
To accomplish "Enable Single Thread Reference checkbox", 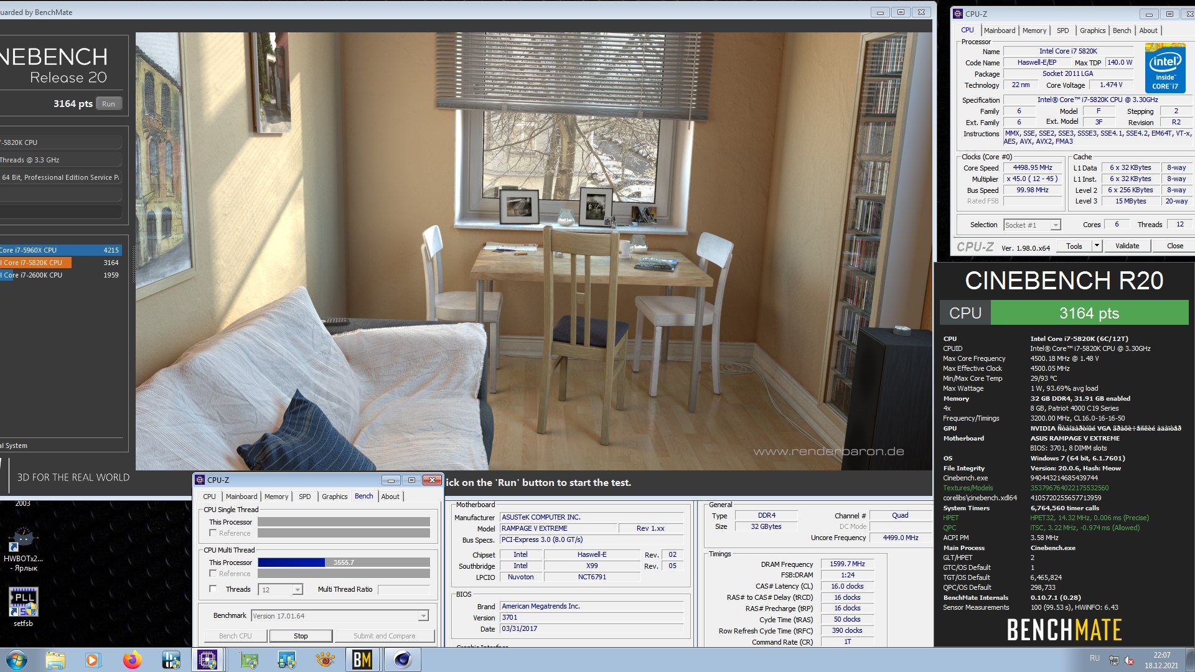I will coord(213,533).
